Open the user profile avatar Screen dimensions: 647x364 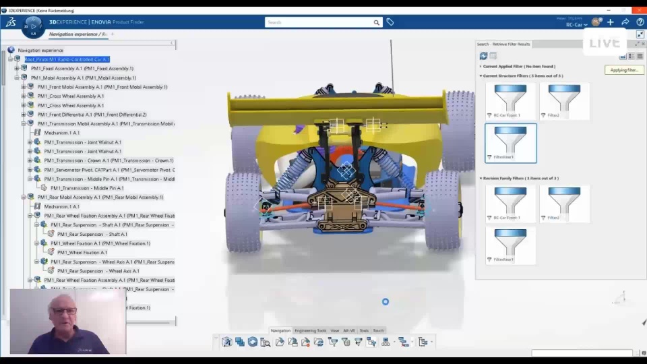(596, 22)
